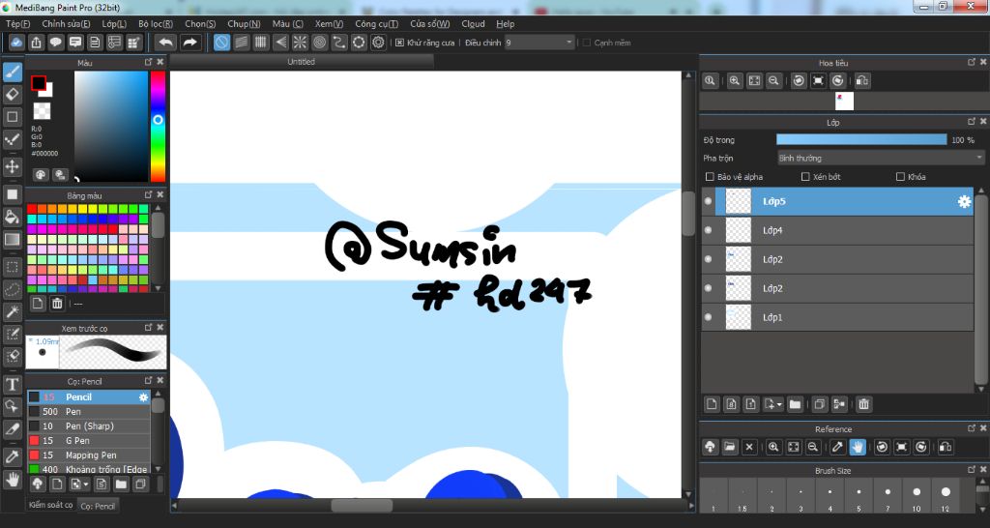The height and width of the screenshot is (528, 990).
Task: Open the add brush dropdown arrow in the brush panel
Action: (85, 484)
